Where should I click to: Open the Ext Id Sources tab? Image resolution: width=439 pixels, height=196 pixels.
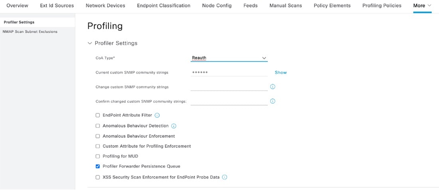click(x=57, y=6)
